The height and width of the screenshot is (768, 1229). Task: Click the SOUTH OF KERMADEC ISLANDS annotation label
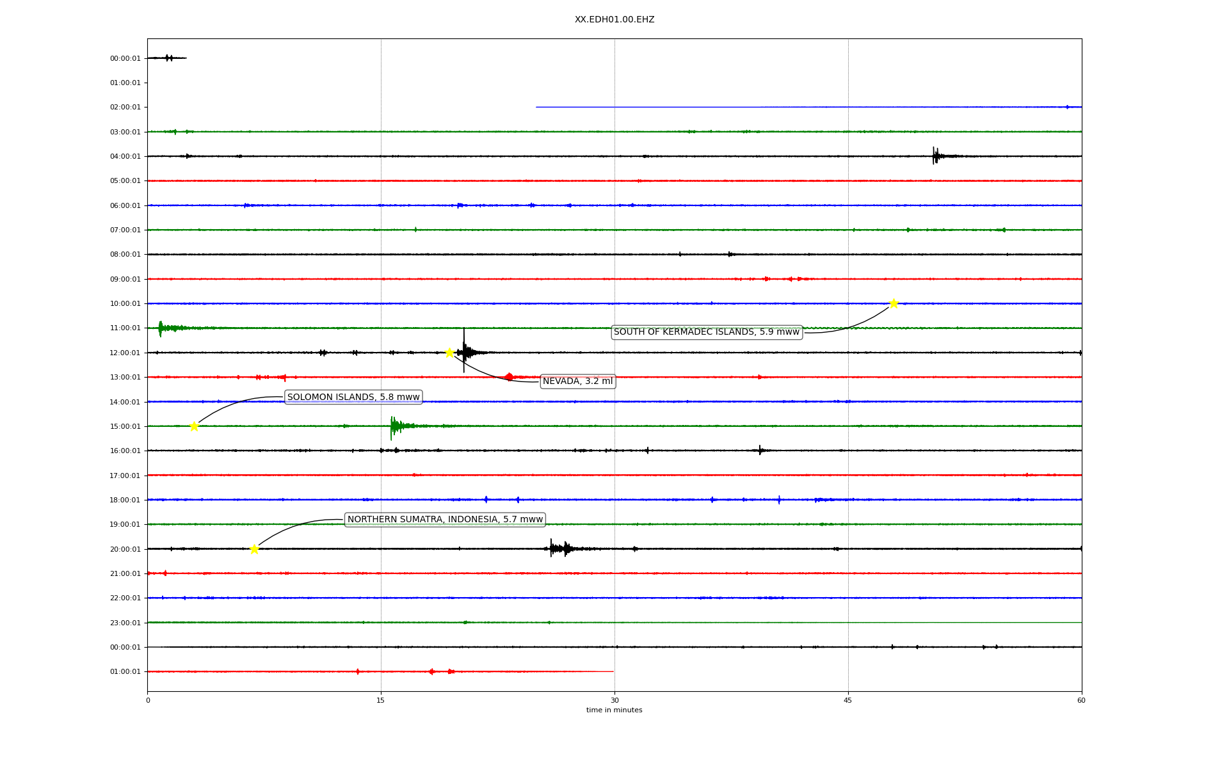[706, 332]
